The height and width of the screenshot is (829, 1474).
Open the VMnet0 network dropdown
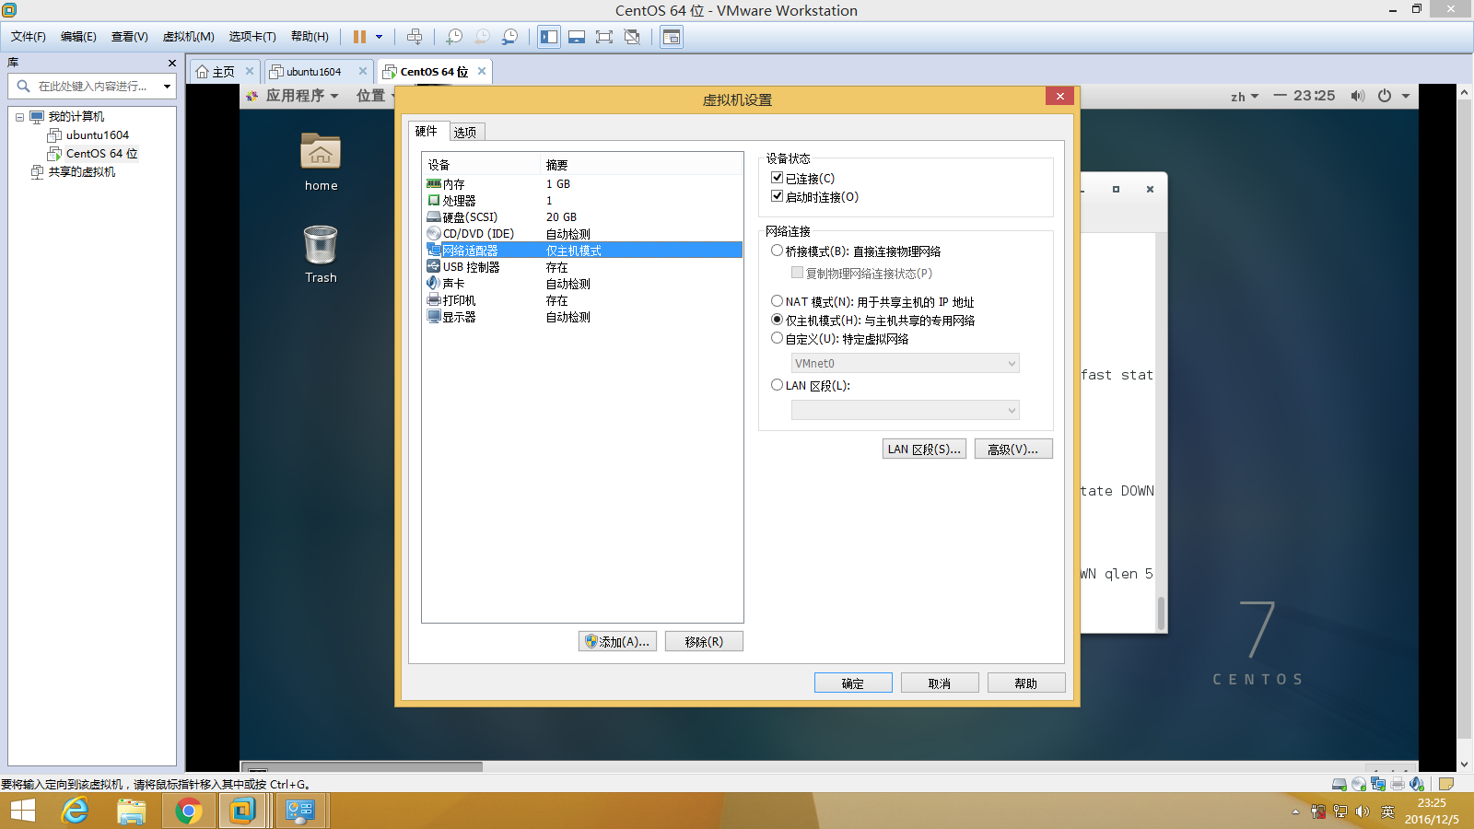1010,363
